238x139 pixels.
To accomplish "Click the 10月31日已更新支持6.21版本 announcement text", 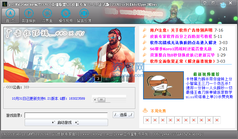I will pos(48,98).
